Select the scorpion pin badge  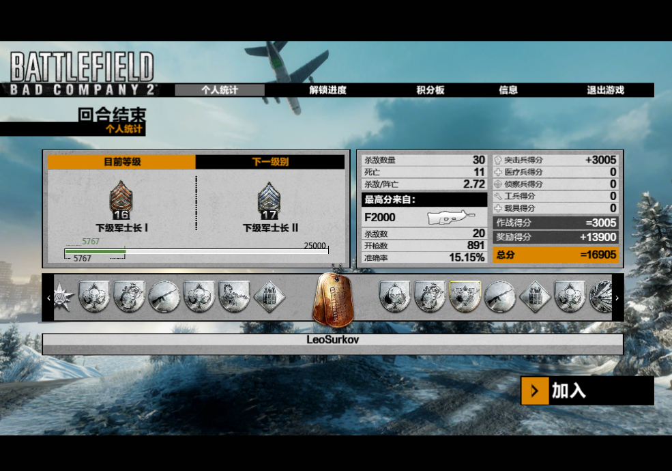pos(235,296)
